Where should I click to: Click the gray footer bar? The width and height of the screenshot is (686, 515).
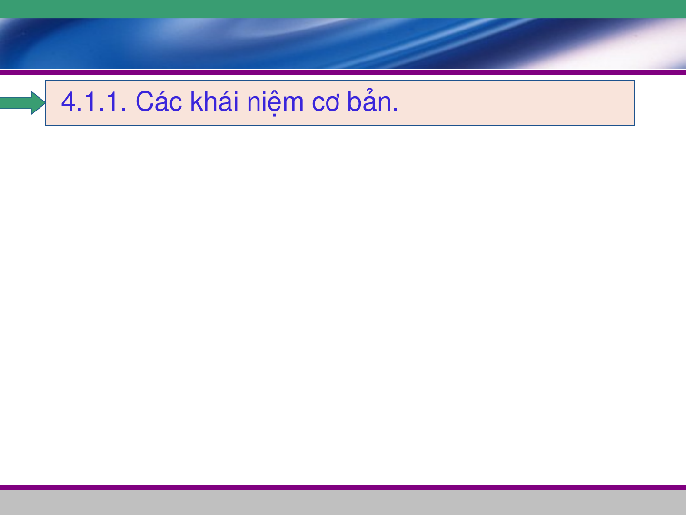click(343, 502)
